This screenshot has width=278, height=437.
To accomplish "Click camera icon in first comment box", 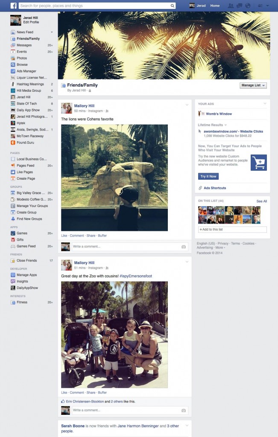I will (x=184, y=247).
